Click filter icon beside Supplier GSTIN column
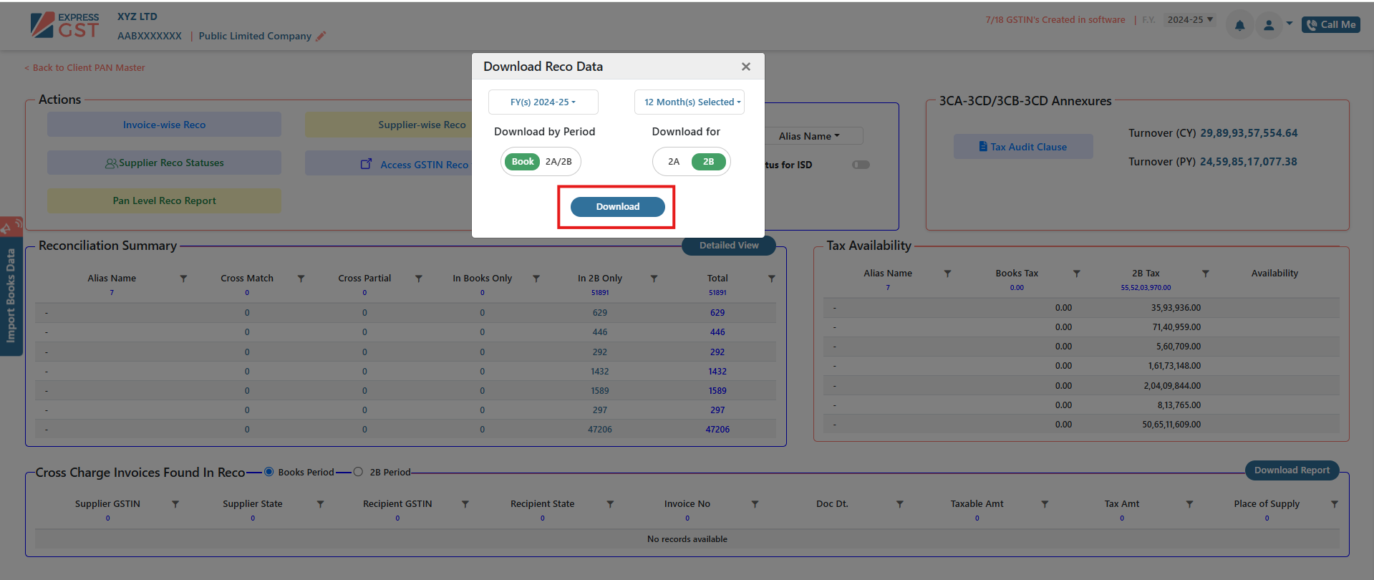The height and width of the screenshot is (580, 1374). pos(175,504)
